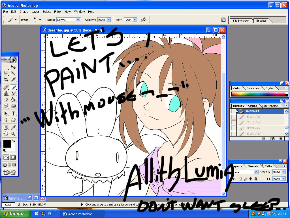The height and width of the screenshot is (218, 290).
Task: Open the layer Opacity slider arrow
Action: pos(283,172)
